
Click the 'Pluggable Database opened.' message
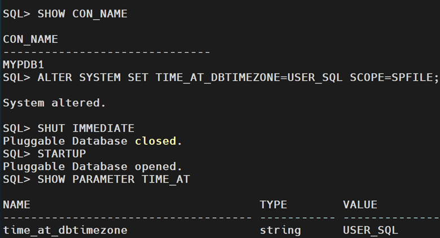click(93, 166)
